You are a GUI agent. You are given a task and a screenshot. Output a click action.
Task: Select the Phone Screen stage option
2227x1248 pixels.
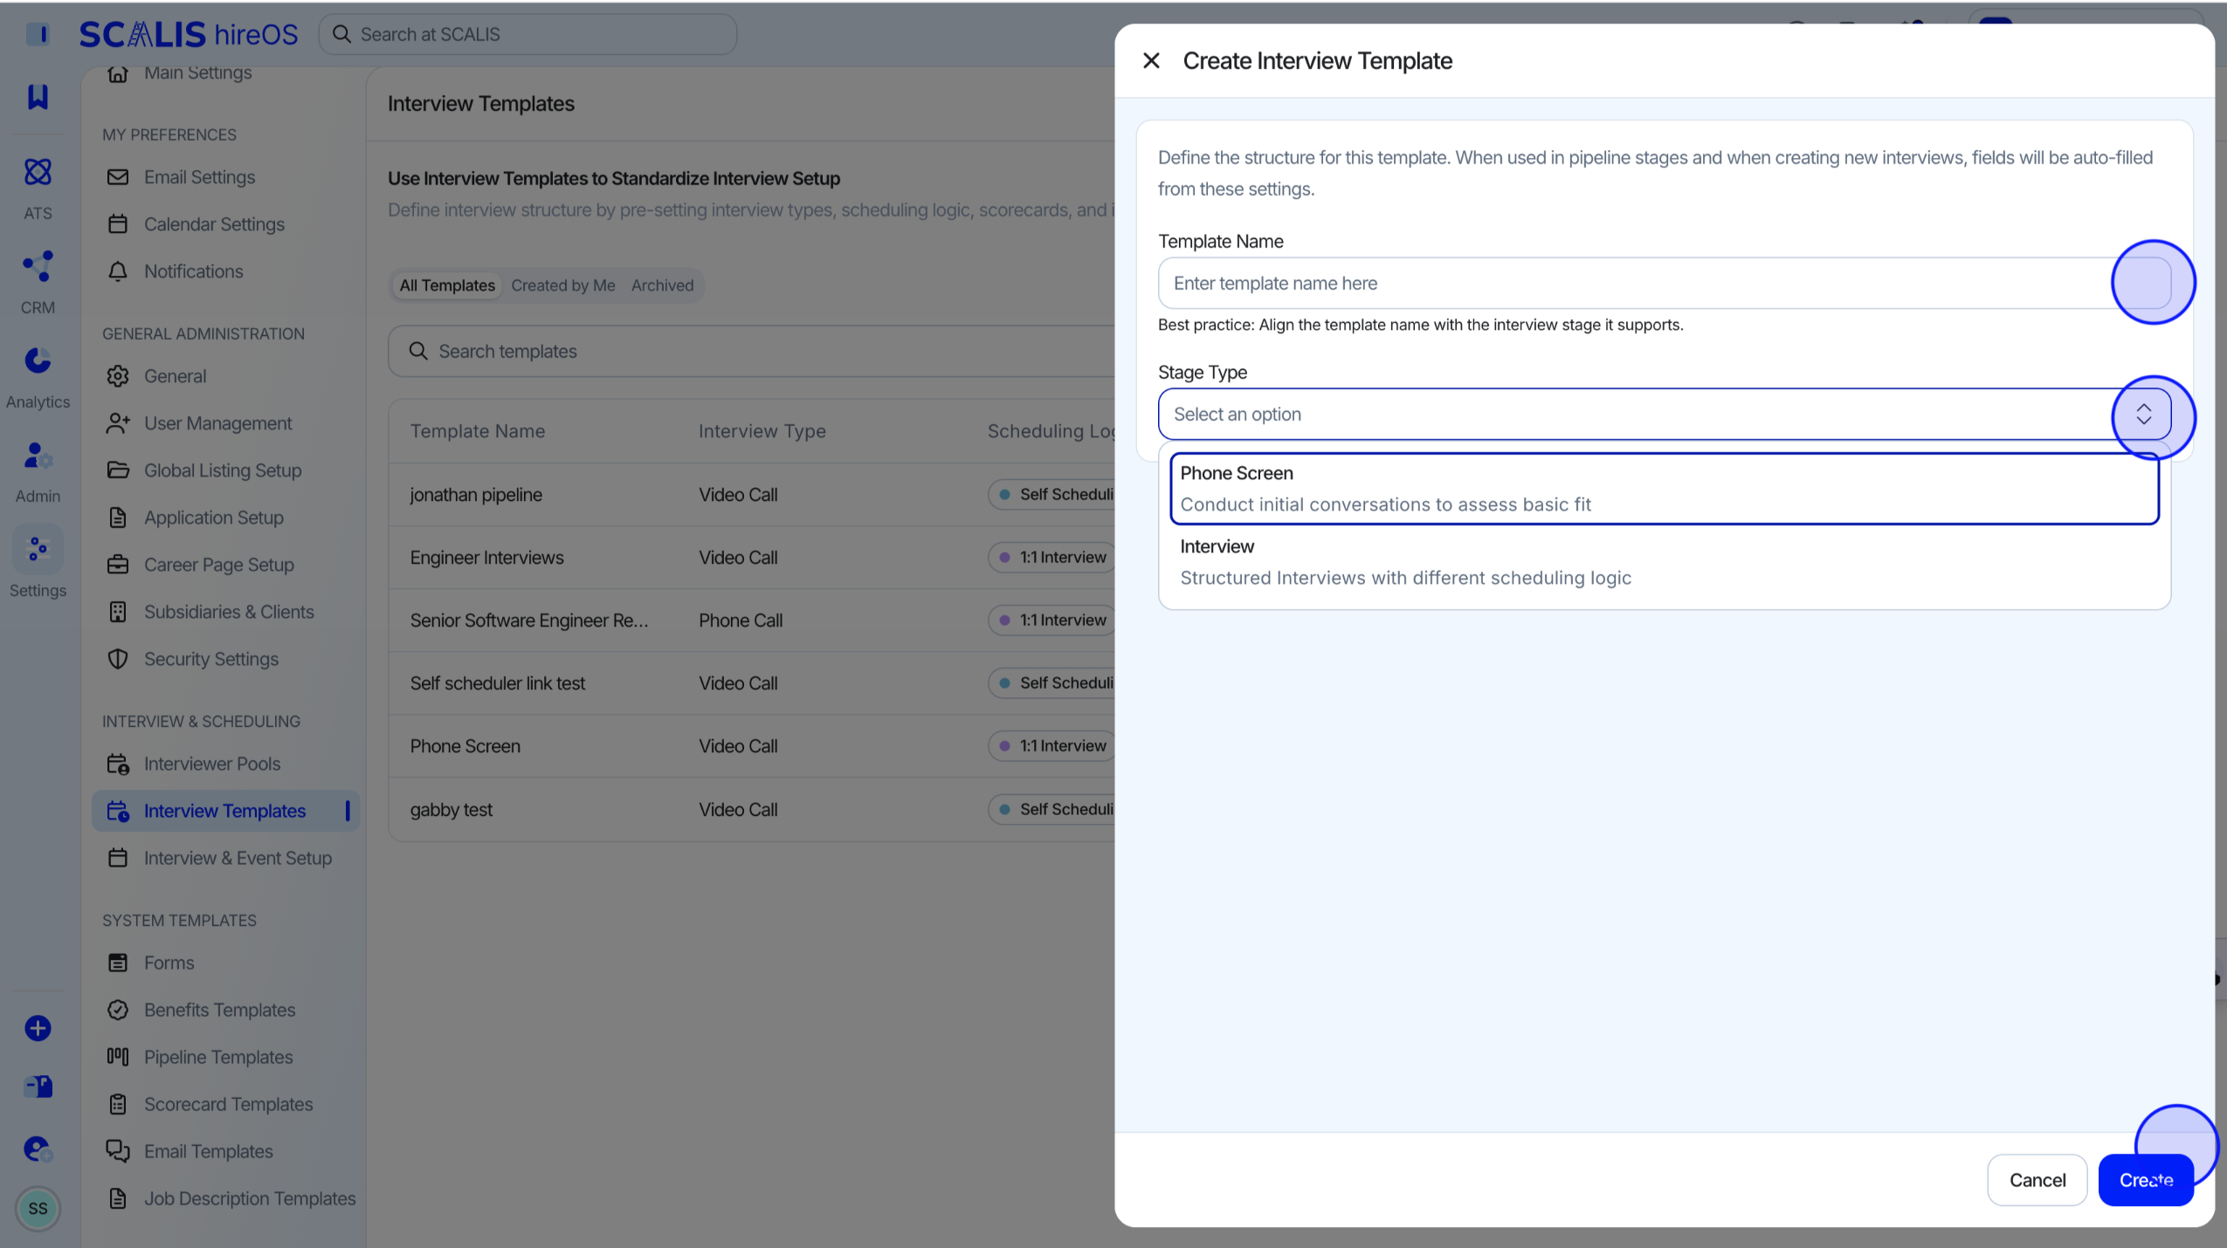click(1664, 489)
